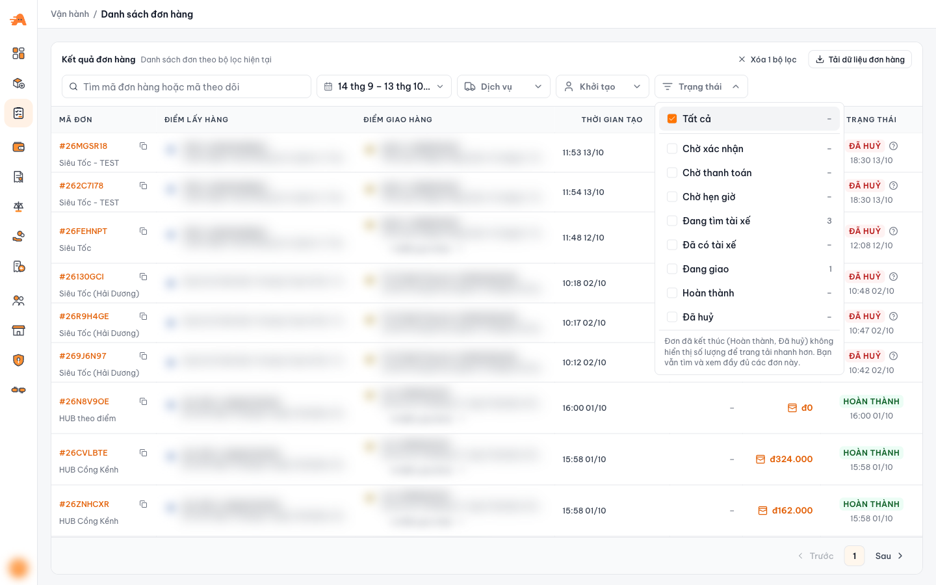Go to Vận hành breadcrumb
Screen dimensions: 936x585
(x=70, y=14)
